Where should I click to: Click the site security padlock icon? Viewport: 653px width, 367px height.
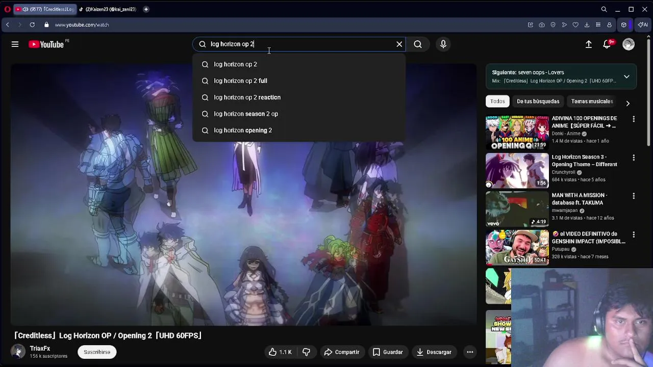pyautogui.click(x=46, y=24)
